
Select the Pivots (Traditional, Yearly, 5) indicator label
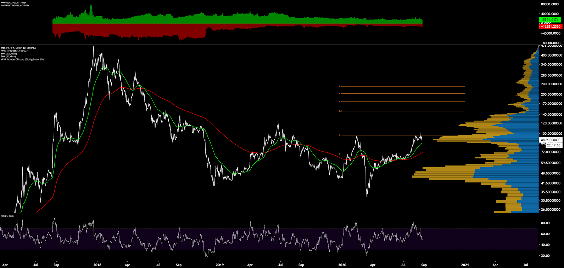pyautogui.click(x=15, y=51)
